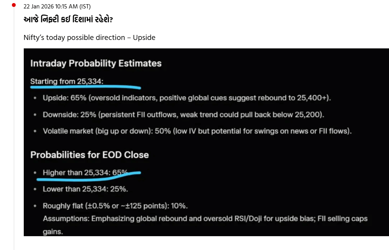Click the "Higher than 25,334: 65%" line

click(x=85, y=172)
